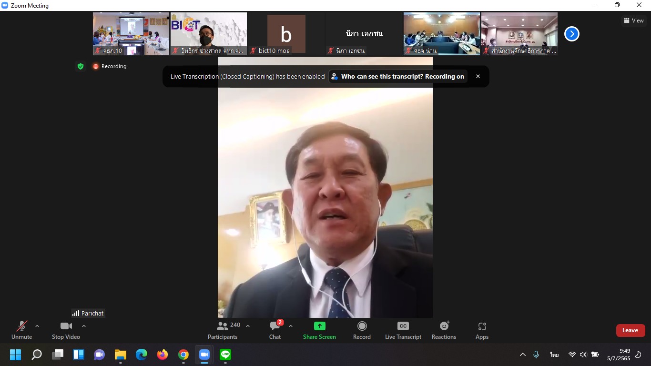Open the Chat panel
Screen dimensions: 651x366
(x=275, y=330)
